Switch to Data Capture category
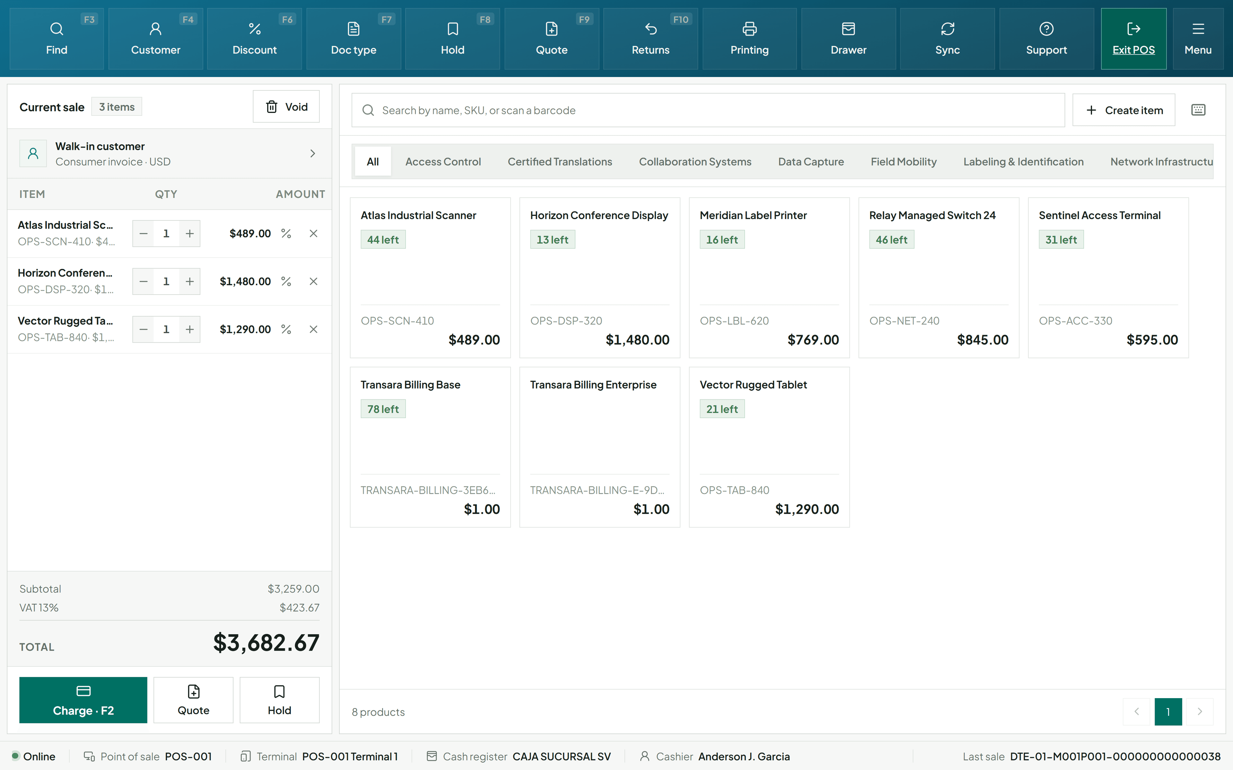 click(811, 161)
